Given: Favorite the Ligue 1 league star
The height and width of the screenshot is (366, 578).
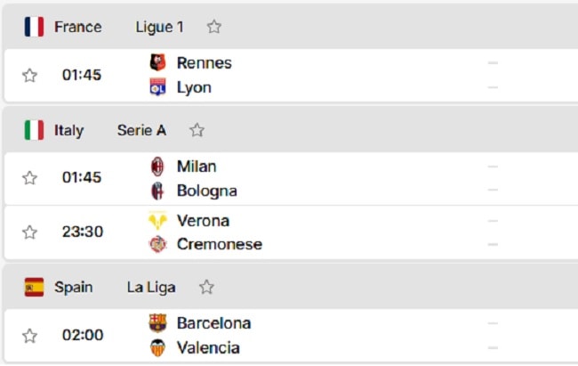Looking at the screenshot, I should 213,27.
